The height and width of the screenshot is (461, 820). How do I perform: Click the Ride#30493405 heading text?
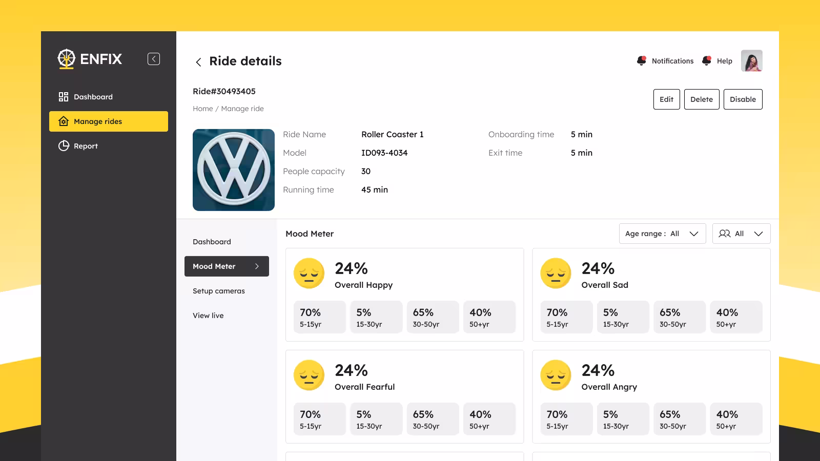click(224, 91)
